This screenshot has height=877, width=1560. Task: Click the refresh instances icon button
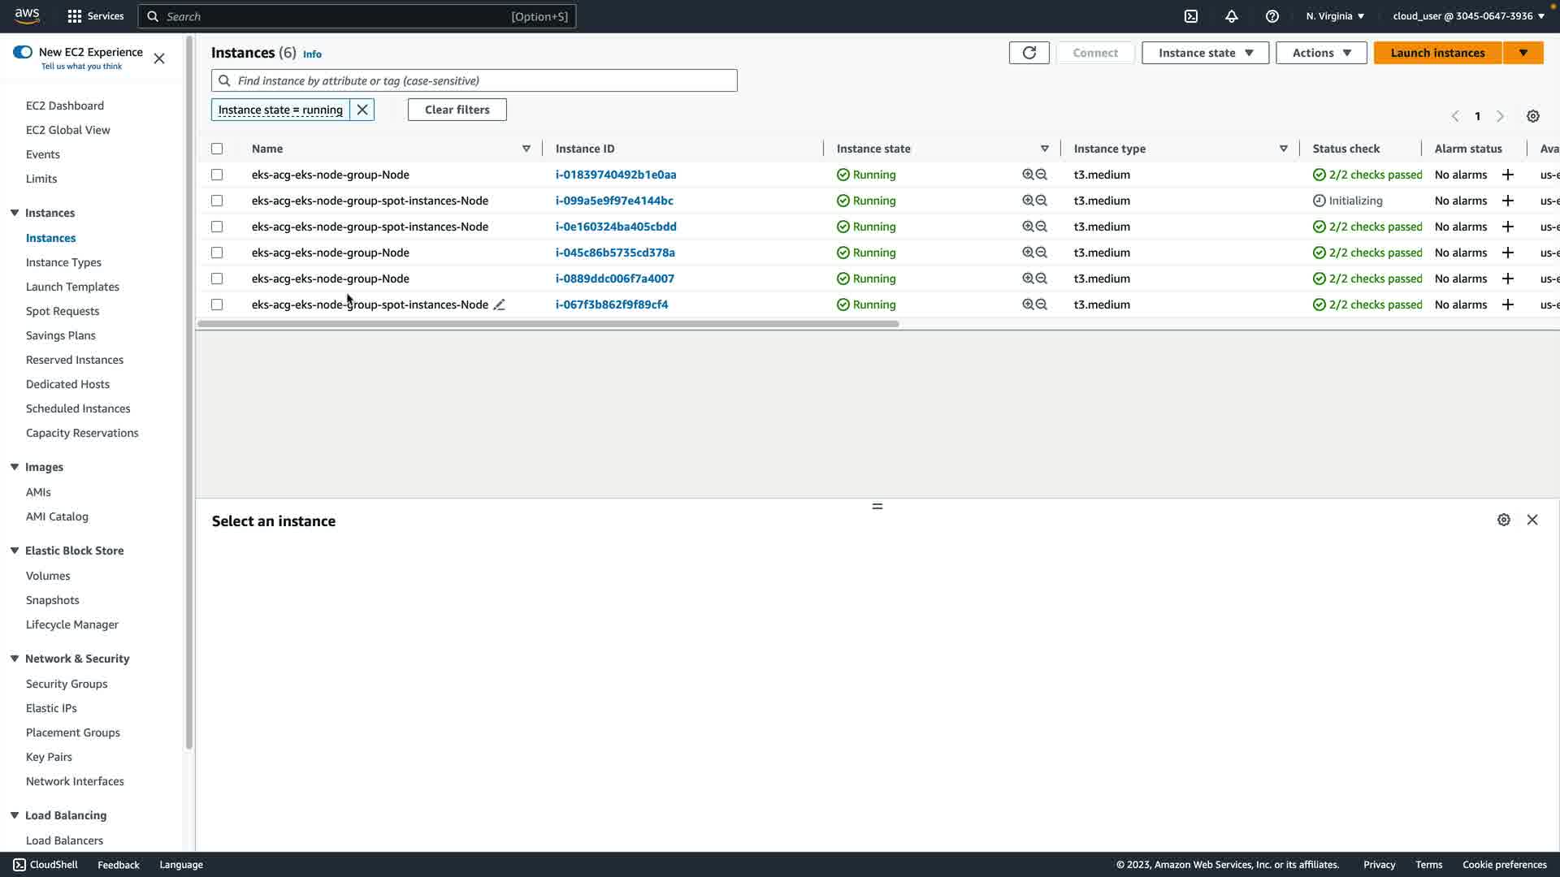pyautogui.click(x=1029, y=53)
